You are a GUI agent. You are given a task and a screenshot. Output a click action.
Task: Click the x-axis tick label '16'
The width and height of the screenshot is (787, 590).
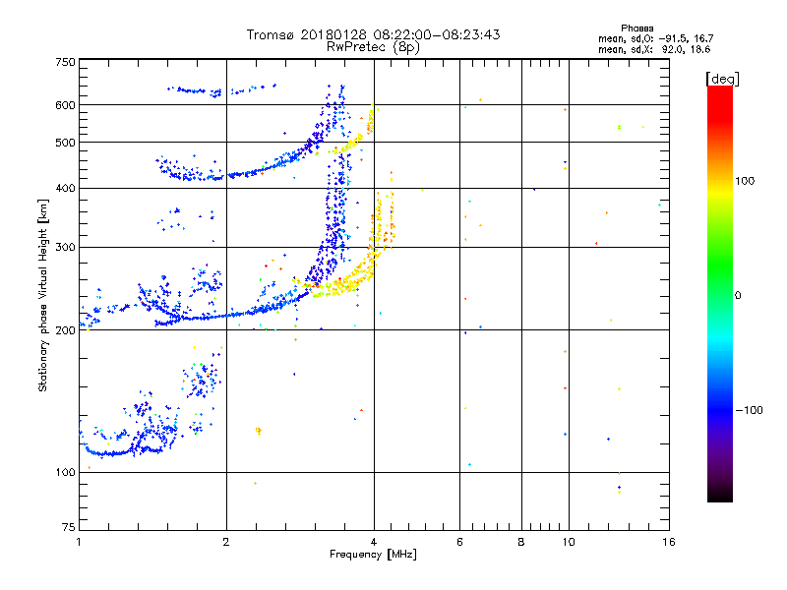(x=669, y=543)
